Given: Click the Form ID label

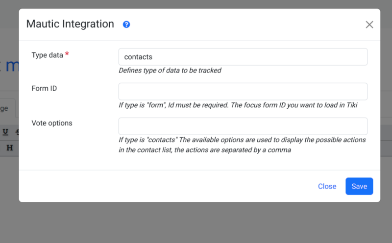Looking at the screenshot, I should point(44,88).
